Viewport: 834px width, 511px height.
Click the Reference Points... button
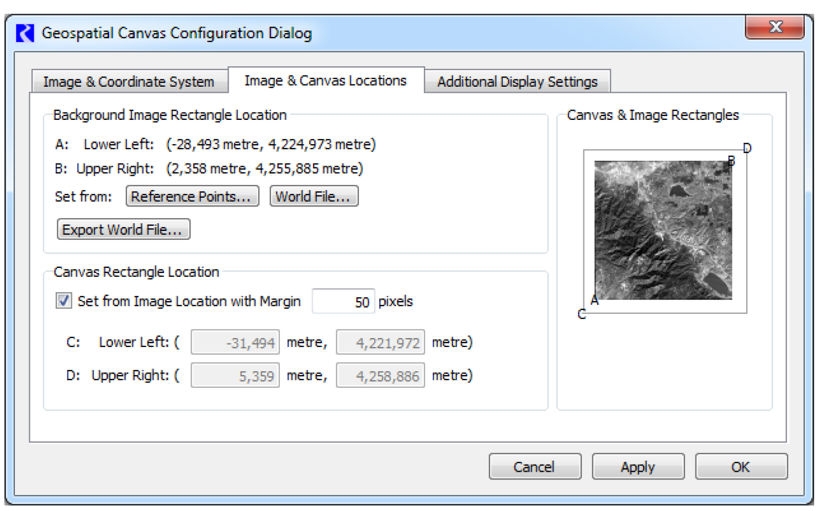tap(192, 197)
